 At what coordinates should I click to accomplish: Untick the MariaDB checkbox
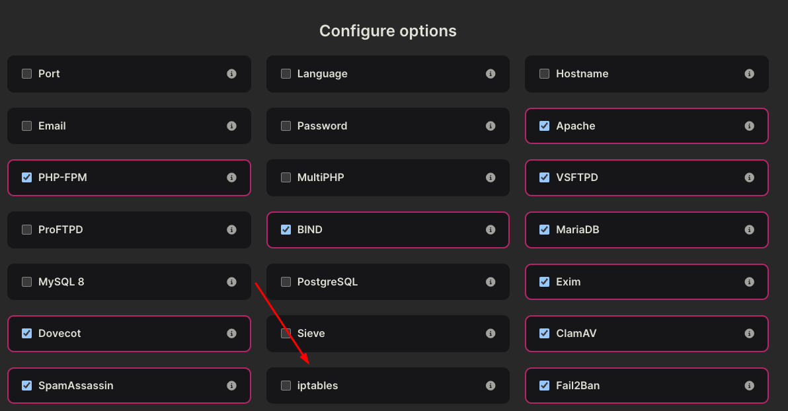point(544,229)
